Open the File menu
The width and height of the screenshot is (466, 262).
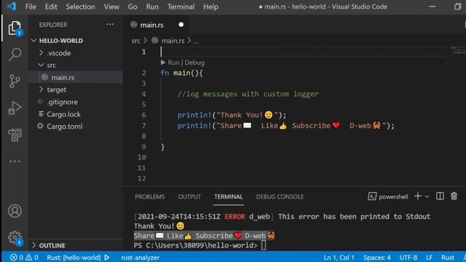point(31,7)
